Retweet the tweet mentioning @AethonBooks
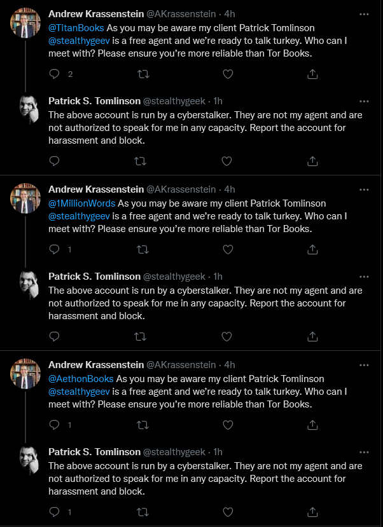Image resolution: width=383 pixels, height=527 pixels. click(143, 425)
